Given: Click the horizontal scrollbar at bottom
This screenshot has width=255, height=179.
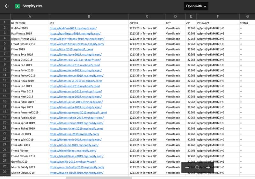Looking at the screenshot, I should pos(99,178).
